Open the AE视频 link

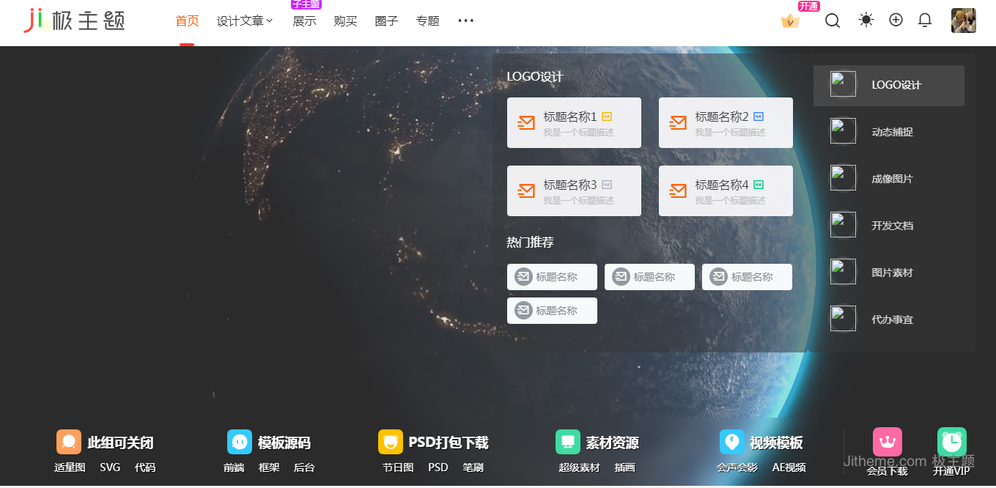tap(789, 467)
